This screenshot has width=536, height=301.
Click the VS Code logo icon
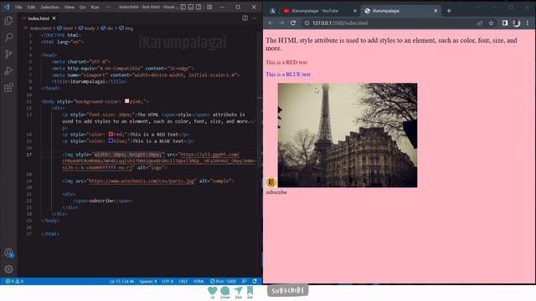coord(7,7)
